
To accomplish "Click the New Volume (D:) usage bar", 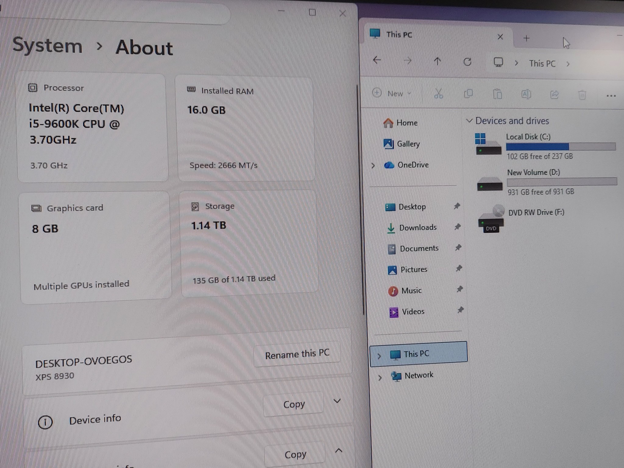I will click(562, 182).
